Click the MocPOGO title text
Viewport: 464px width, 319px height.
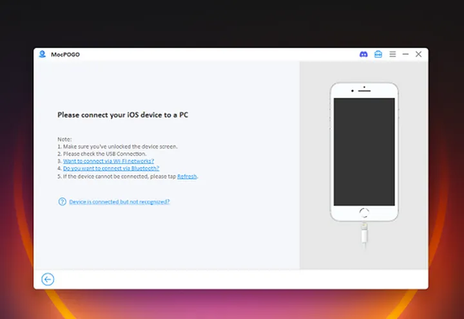65,55
